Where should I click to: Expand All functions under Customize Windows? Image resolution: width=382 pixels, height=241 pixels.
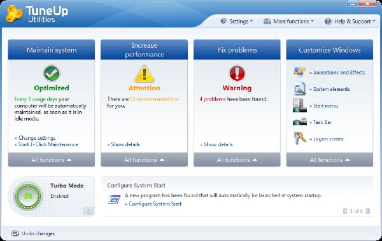point(330,160)
